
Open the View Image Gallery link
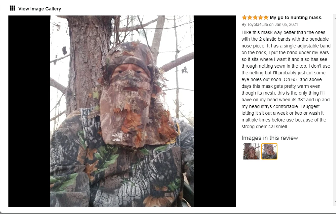pos(40,9)
